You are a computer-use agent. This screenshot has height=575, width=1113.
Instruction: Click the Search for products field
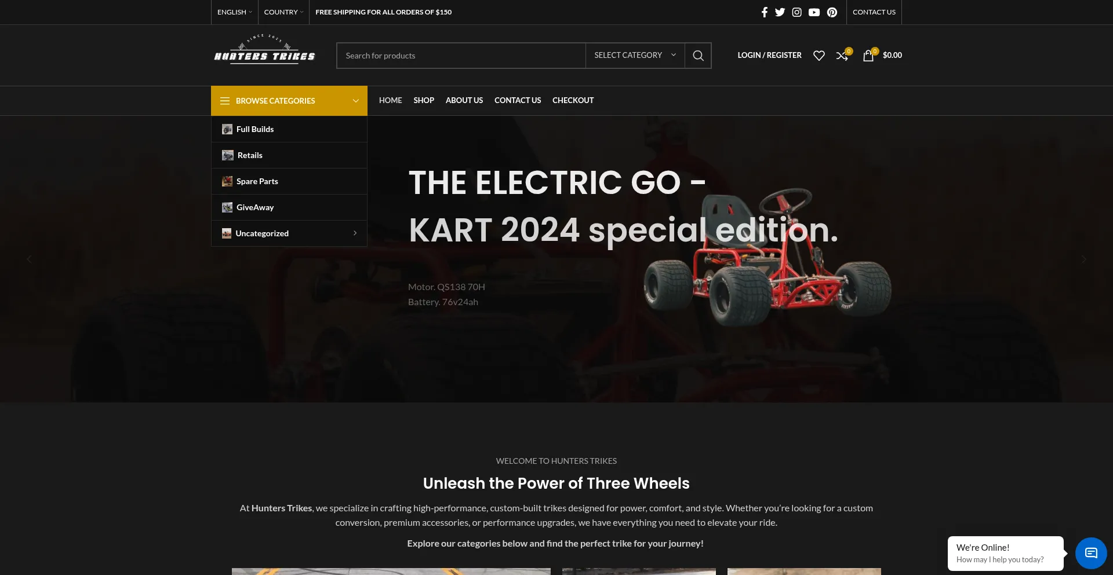(461, 56)
